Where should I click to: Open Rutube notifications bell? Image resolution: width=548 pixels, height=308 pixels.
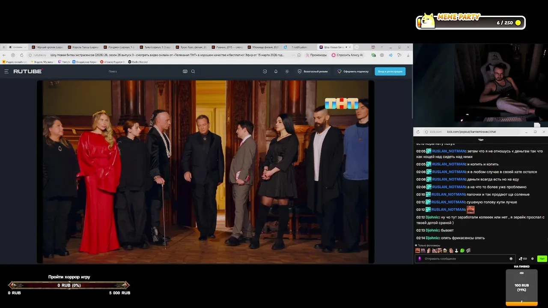276,71
